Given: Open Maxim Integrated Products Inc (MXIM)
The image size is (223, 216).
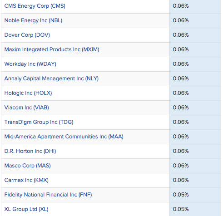Looking at the screenshot, I should 52,49.
